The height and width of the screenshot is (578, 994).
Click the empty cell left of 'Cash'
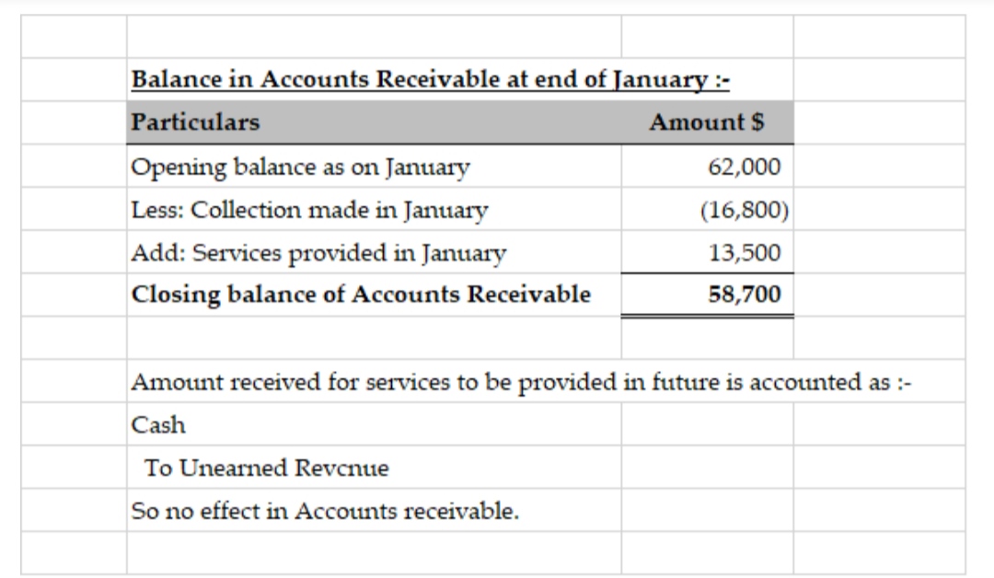coord(74,425)
